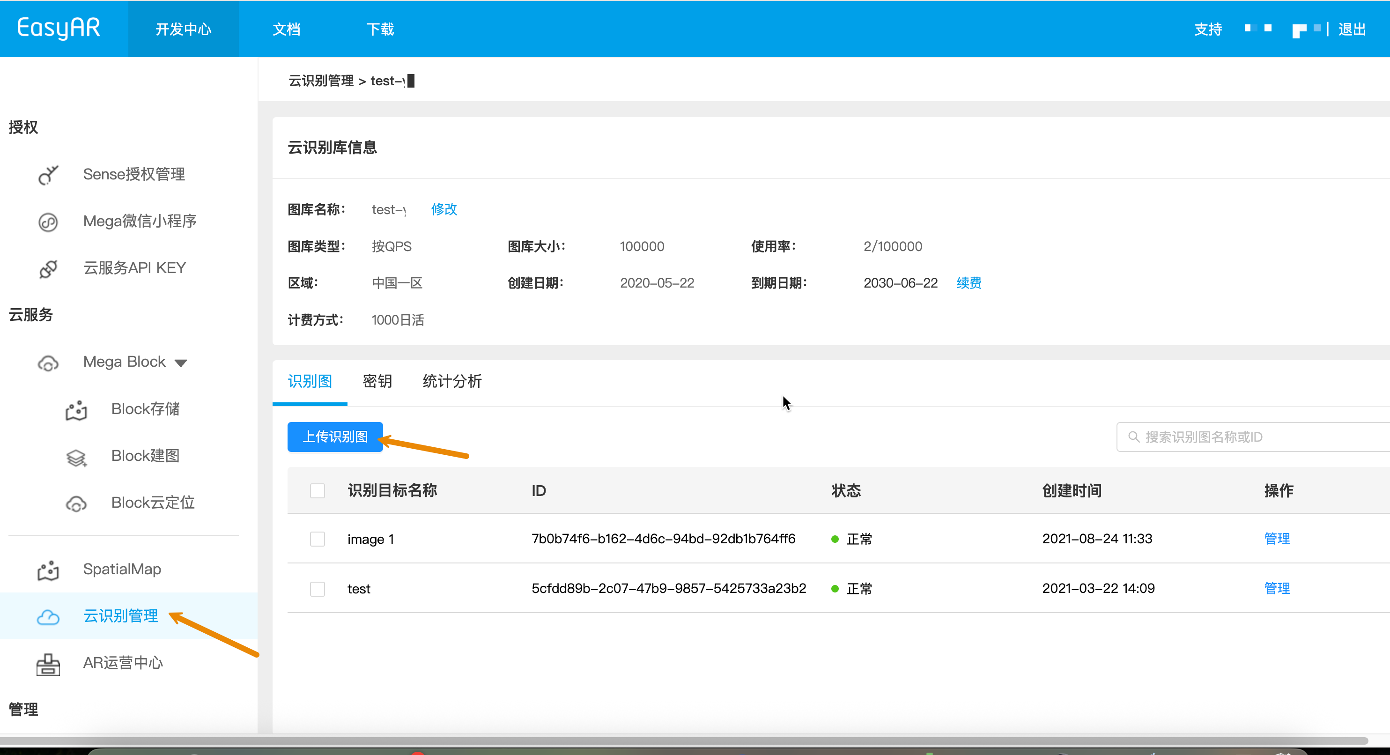Click the Block建图 layers icon

[x=76, y=457]
